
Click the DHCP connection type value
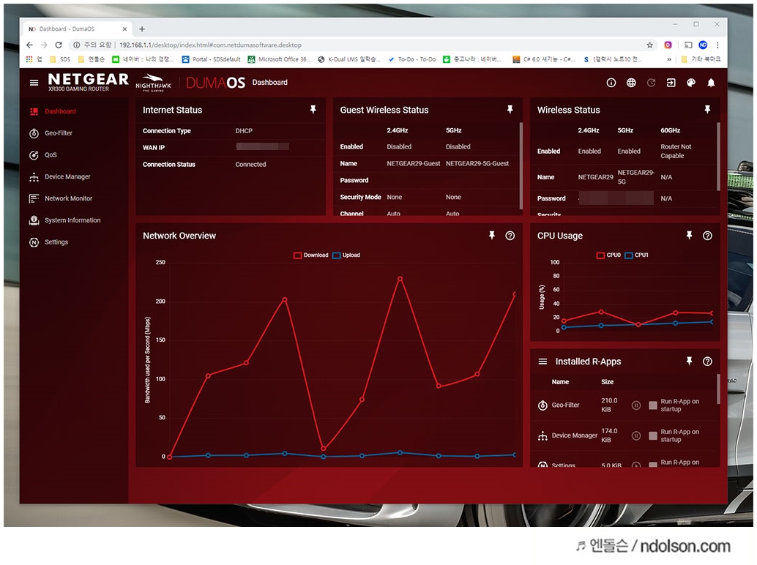point(244,131)
